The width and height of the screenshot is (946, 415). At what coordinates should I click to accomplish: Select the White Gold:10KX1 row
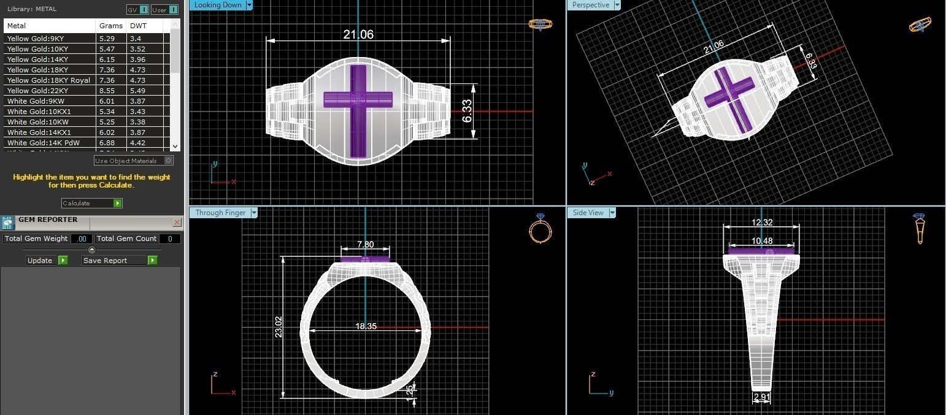(x=87, y=111)
